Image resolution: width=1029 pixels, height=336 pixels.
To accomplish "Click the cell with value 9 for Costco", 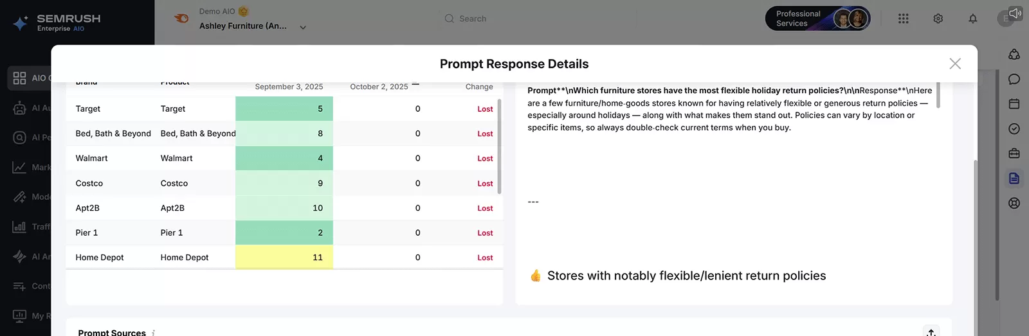I will click(x=284, y=183).
